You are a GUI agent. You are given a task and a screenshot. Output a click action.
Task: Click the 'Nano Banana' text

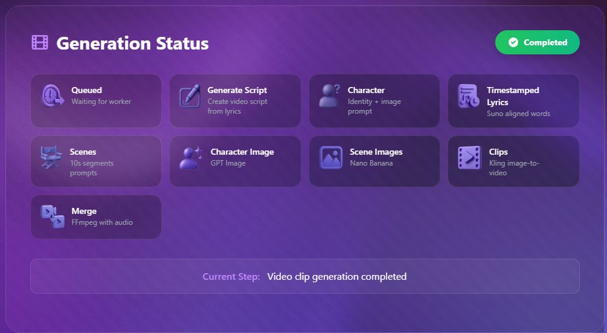point(371,163)
